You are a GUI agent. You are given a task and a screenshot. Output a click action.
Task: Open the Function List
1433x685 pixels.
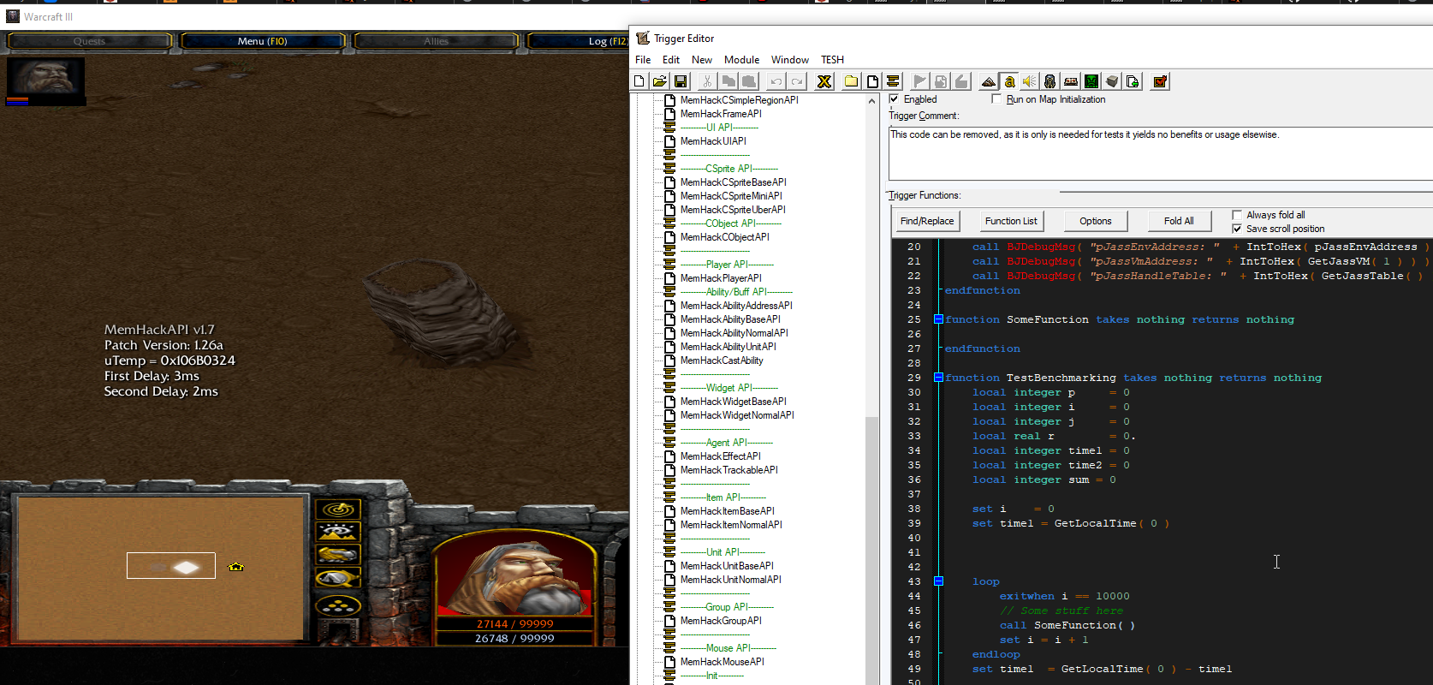point(1011,221)
